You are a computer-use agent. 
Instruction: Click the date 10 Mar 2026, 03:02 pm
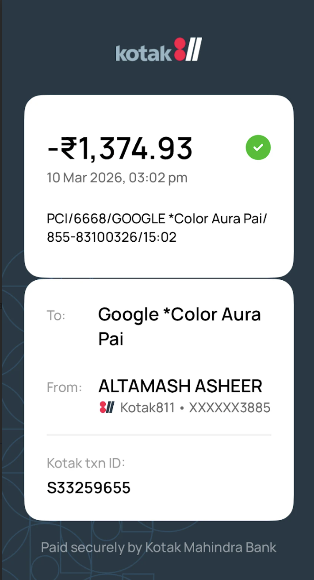[117, 178]
